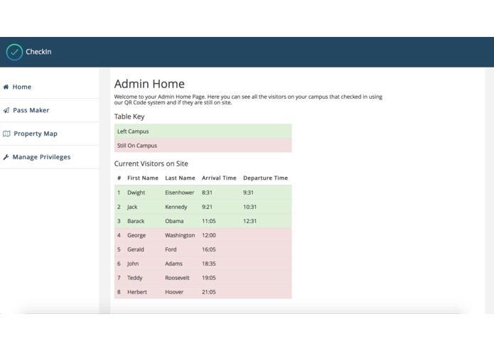Click arrival time 11:05
The width and height of the screenshot is (494, 351).
tap(209, 221)
